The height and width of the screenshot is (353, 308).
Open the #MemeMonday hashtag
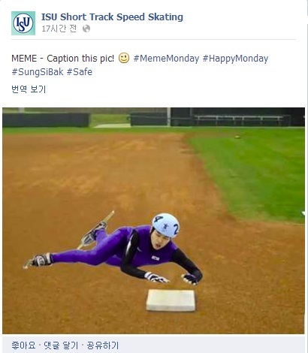(166, 59)
